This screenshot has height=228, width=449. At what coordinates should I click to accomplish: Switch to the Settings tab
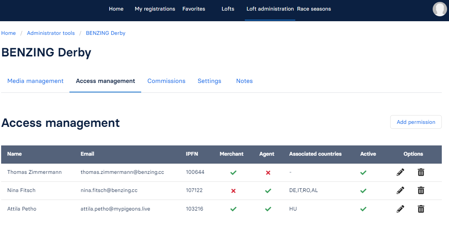(210, 81)
